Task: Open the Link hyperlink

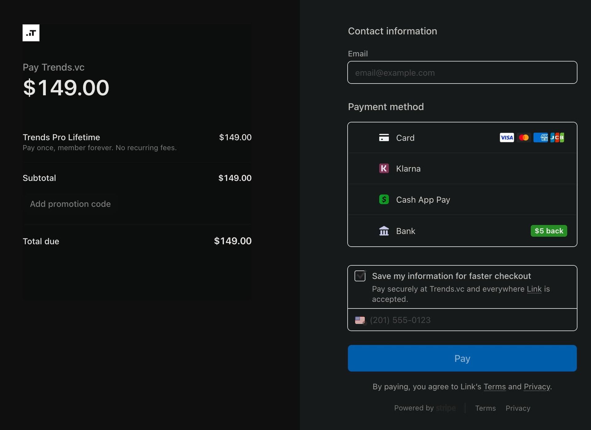Action: [534, 289]
